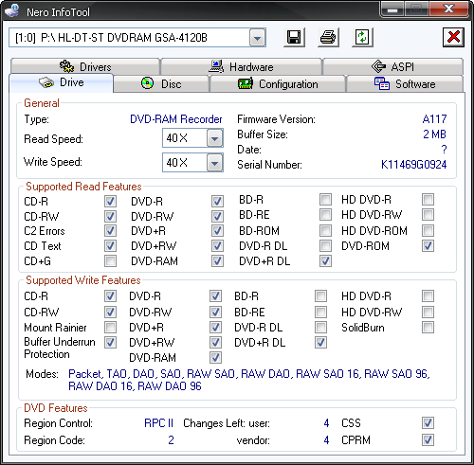Click the vendor changes left value 4
474x465 pixels.
coord(326,440)
